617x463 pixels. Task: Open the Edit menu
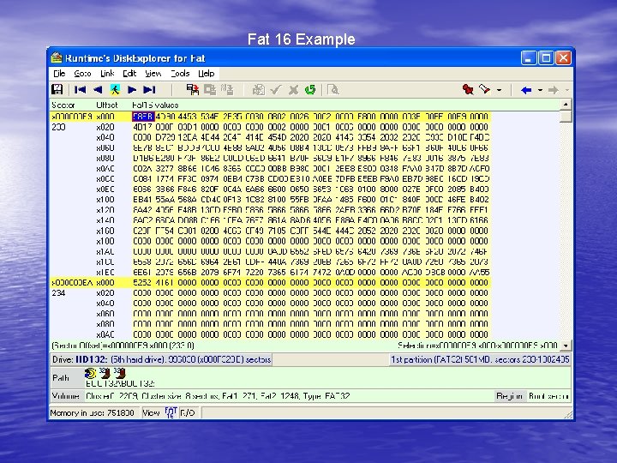129,74
